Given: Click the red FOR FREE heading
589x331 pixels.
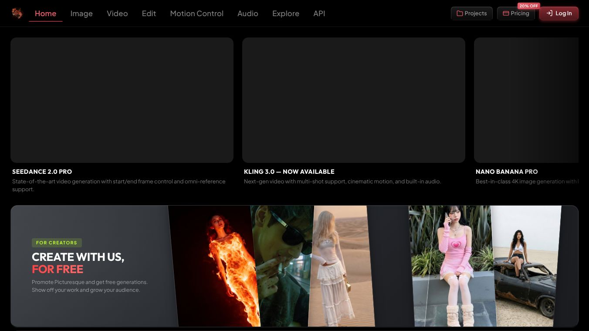Looking at the screenshot, I should tap(58, 269).
